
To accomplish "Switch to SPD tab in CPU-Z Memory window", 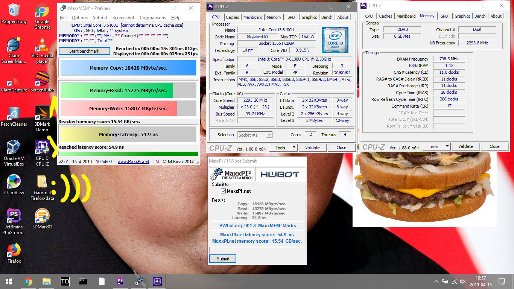I will pos(444,16).
